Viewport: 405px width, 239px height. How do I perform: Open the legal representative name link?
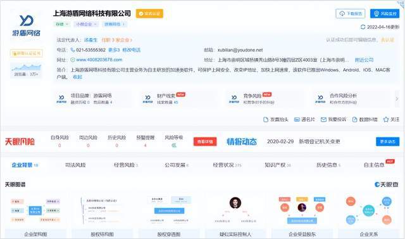pos(90,40)
